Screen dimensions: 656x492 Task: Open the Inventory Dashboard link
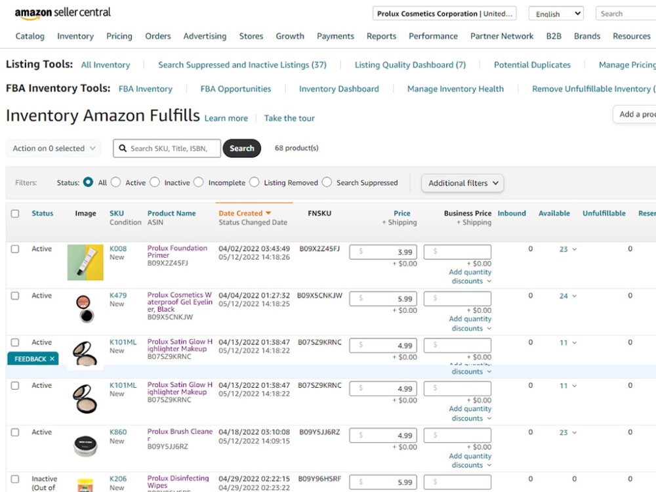(339, 89)
